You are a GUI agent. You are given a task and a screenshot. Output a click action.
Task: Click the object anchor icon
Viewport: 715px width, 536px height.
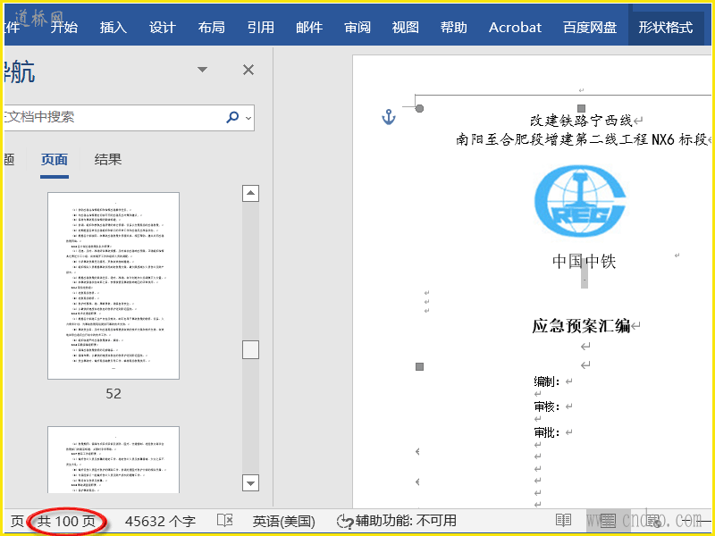(389, 117)
